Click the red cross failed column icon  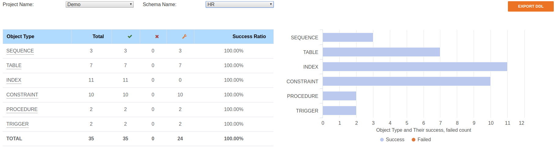(x=157, y=37)
